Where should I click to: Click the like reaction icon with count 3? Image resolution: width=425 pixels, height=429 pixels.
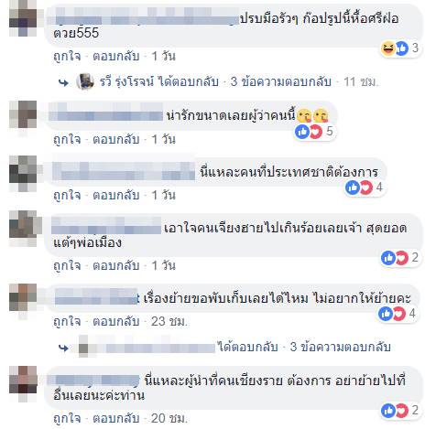402,48
